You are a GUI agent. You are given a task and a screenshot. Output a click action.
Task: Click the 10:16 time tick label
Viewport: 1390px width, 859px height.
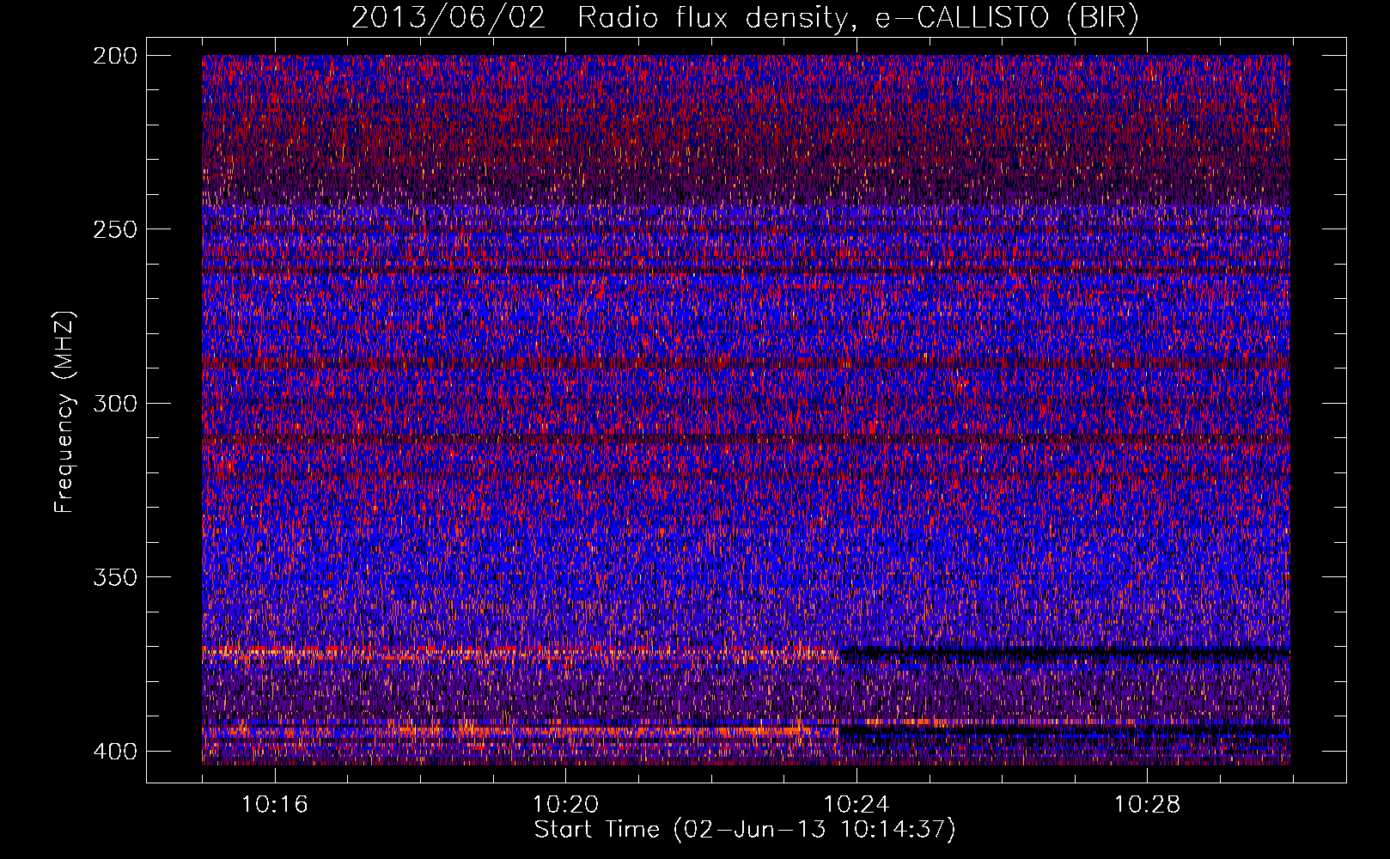(275, 805)
